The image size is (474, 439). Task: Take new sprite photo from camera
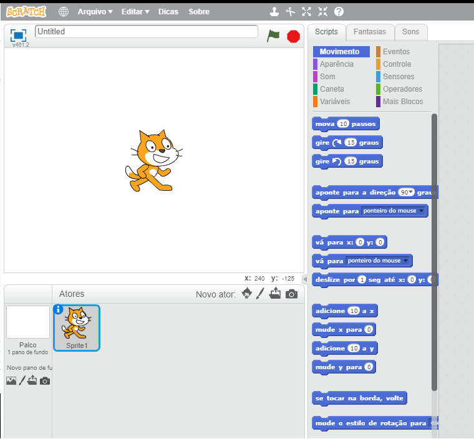point(291,294)
